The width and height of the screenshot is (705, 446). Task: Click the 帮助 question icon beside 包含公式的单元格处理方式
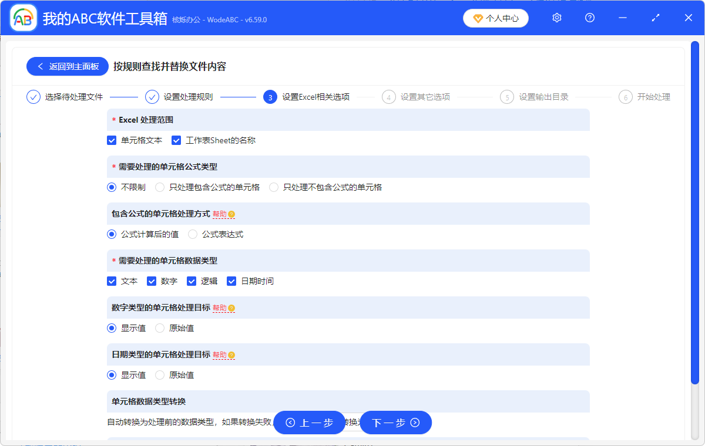click(x=231, y=214)
